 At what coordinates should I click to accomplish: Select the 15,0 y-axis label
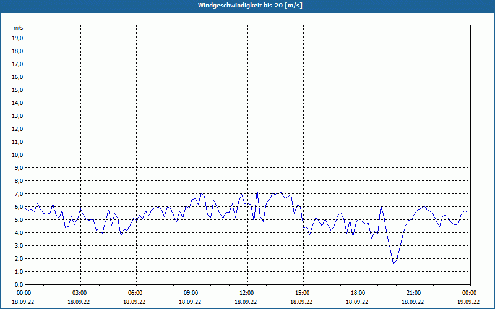[17, 90]
